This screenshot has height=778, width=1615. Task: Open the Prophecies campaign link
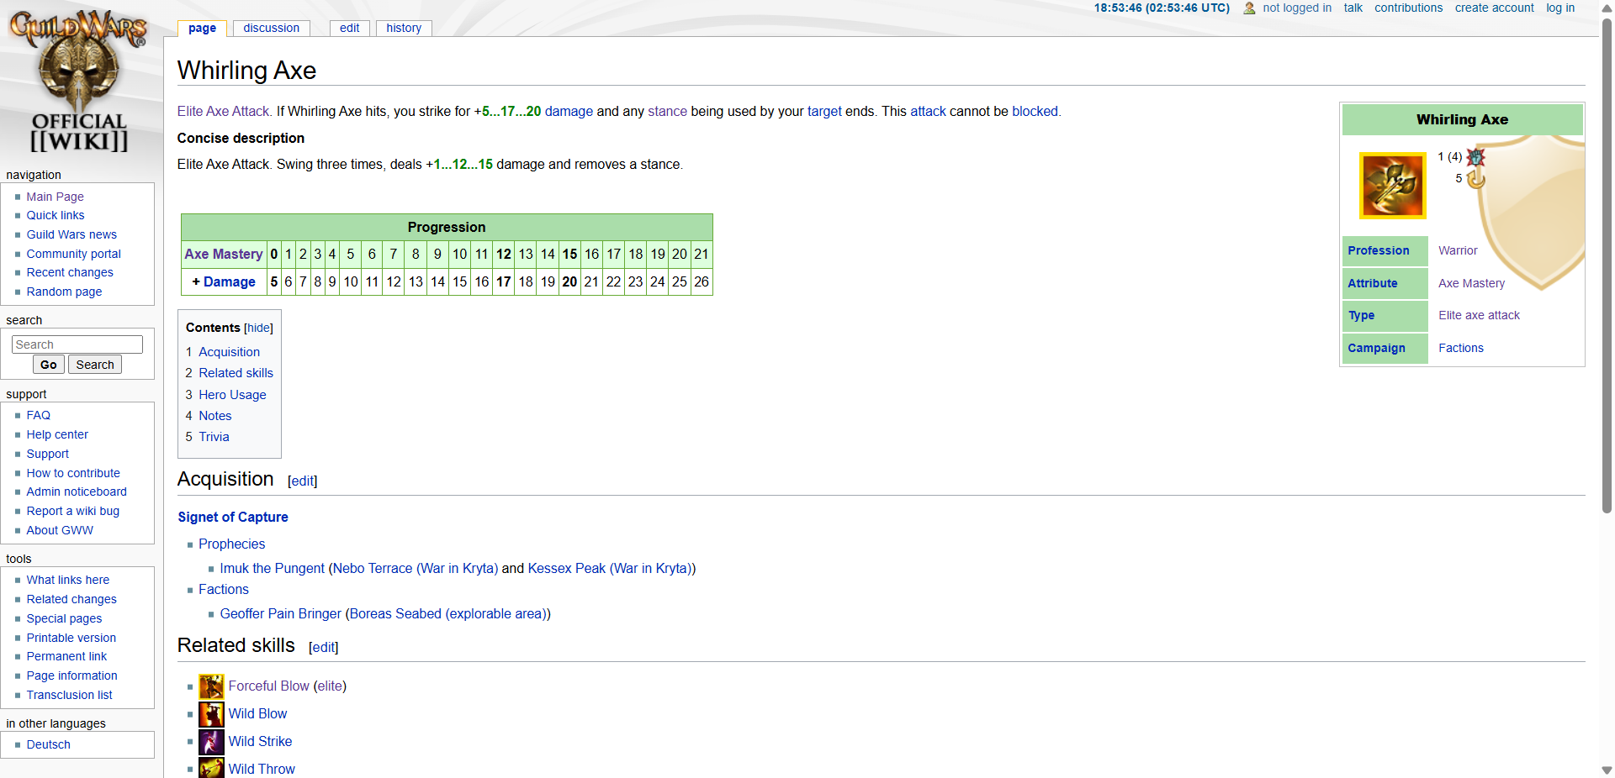(231, 544)
